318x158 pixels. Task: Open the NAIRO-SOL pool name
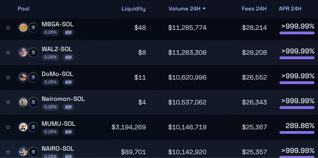pos(58,149)
